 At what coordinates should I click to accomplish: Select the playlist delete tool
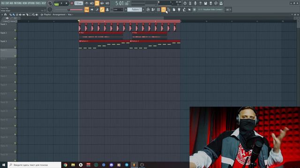coord(17,14)
